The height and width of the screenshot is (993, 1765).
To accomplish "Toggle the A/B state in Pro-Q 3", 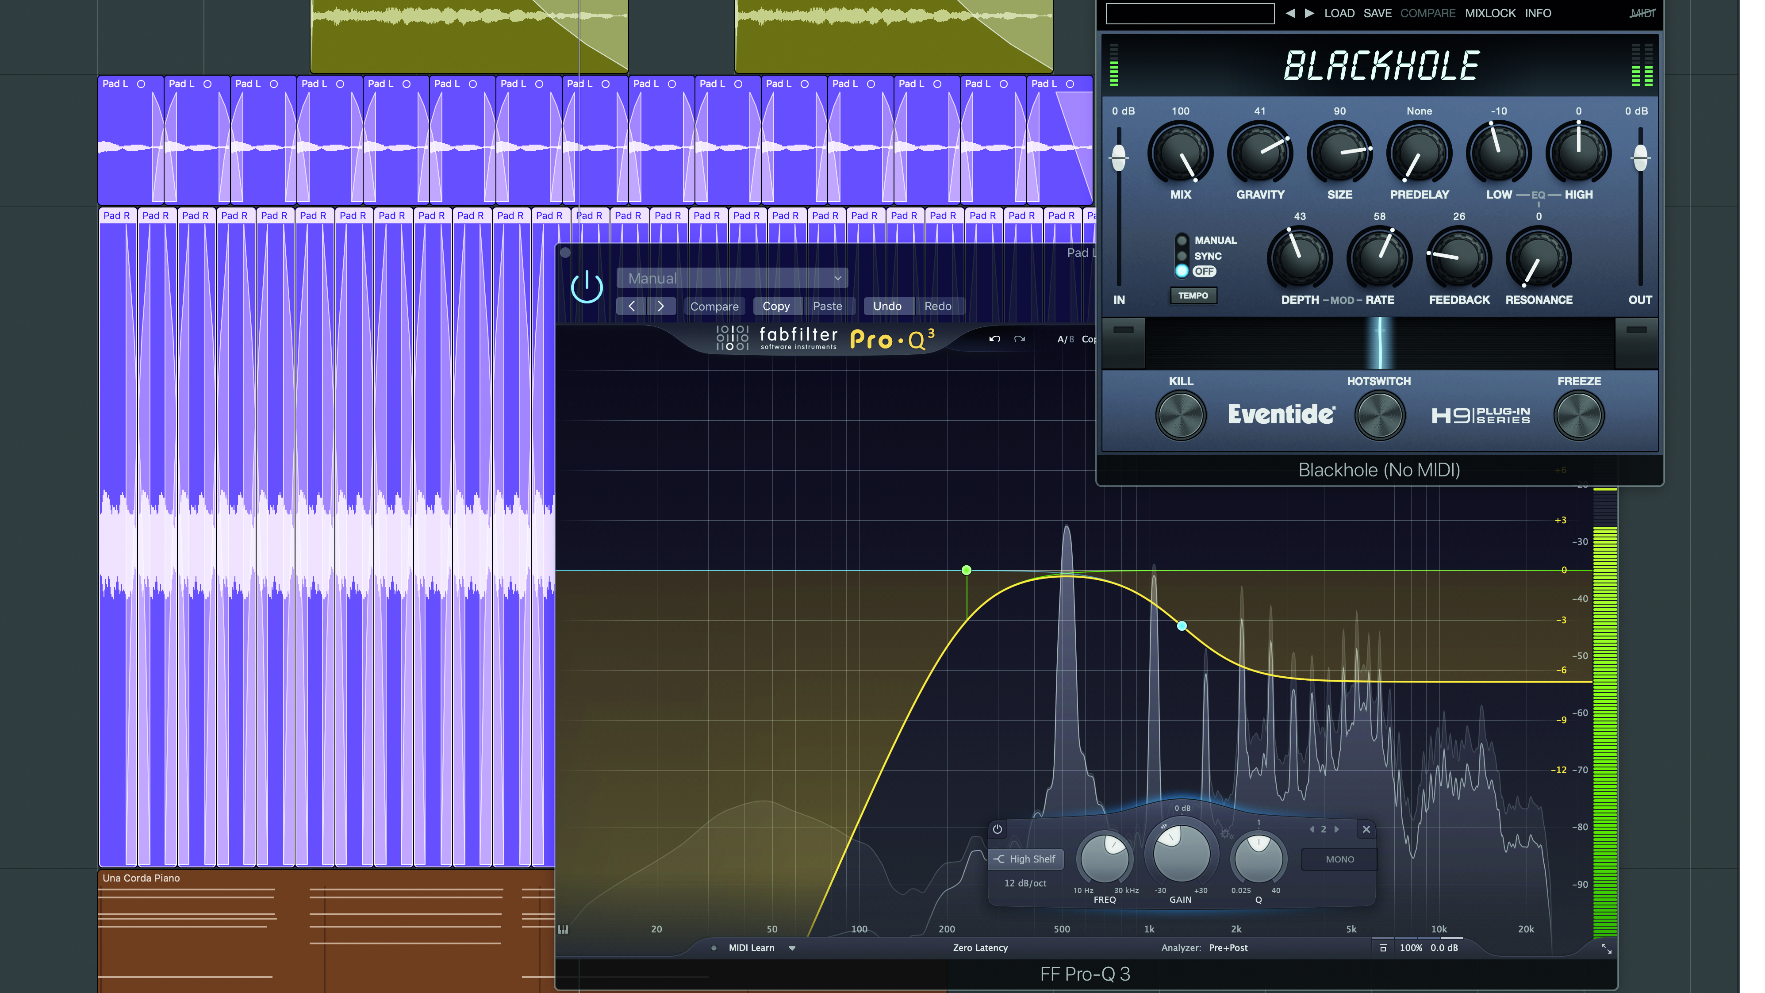I will 1066,339.
